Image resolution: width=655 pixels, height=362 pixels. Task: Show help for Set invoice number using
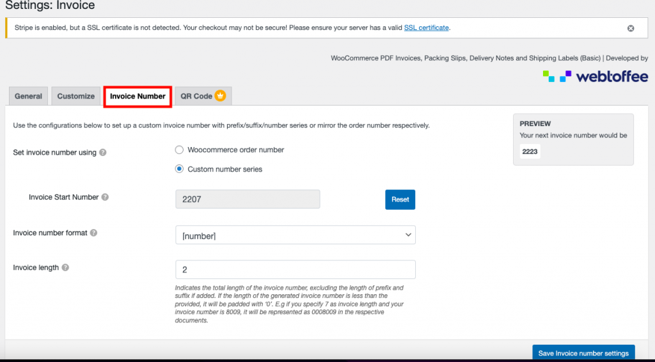point(103,152)
